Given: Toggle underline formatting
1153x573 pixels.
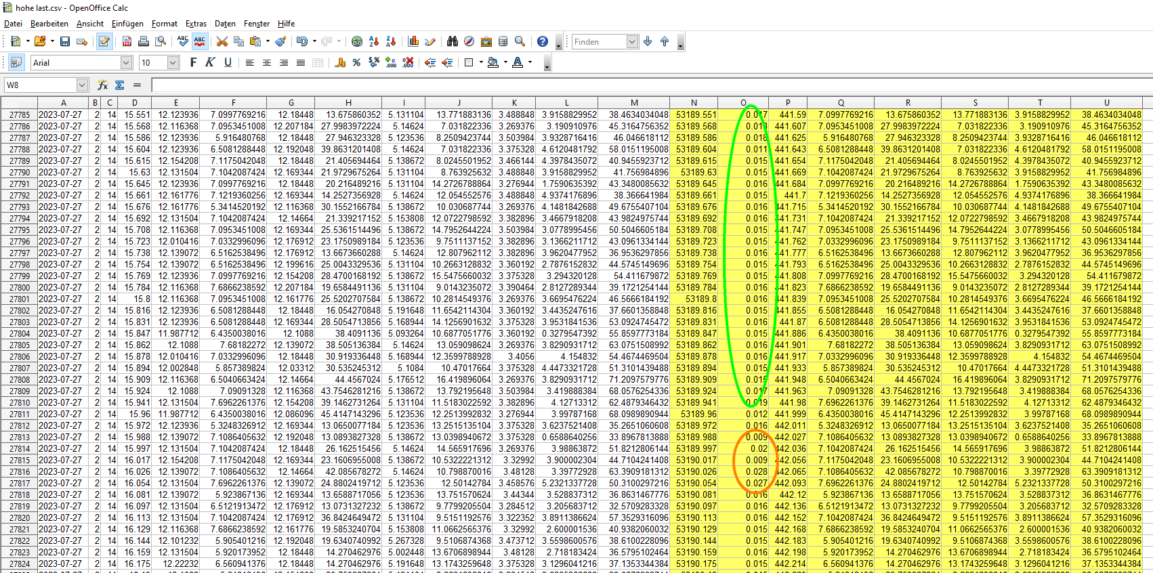Looking at the screenshot, I should [x=228, y=62].
